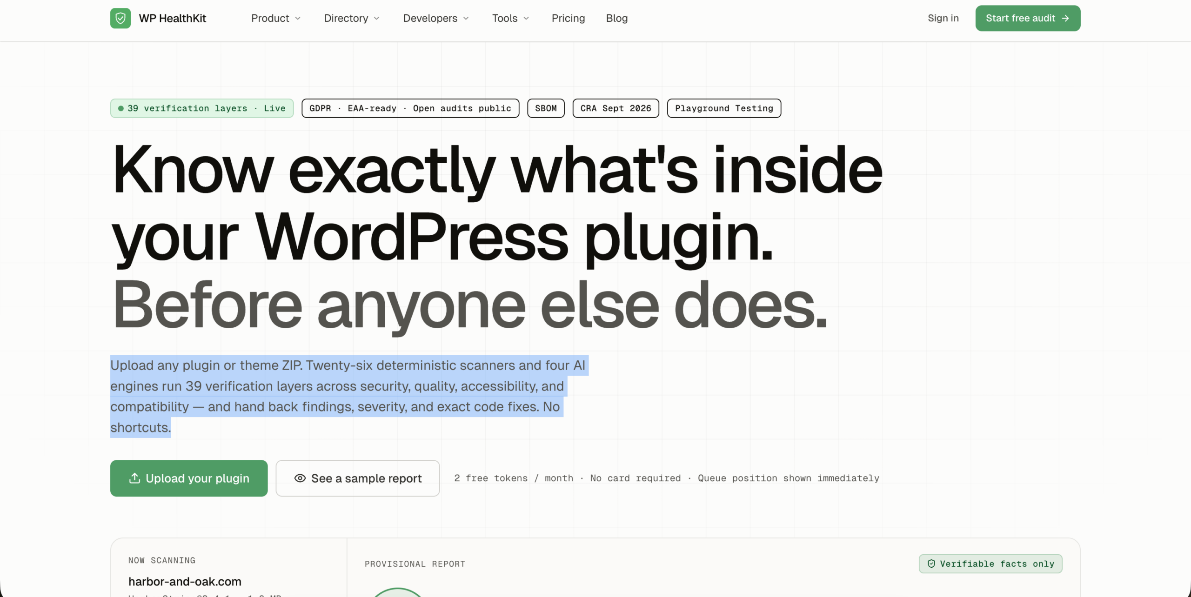The height and width of the screenshot is (597, 1191).
Task: Click the "2 free tokens / month" text
Action: (514, 478)
